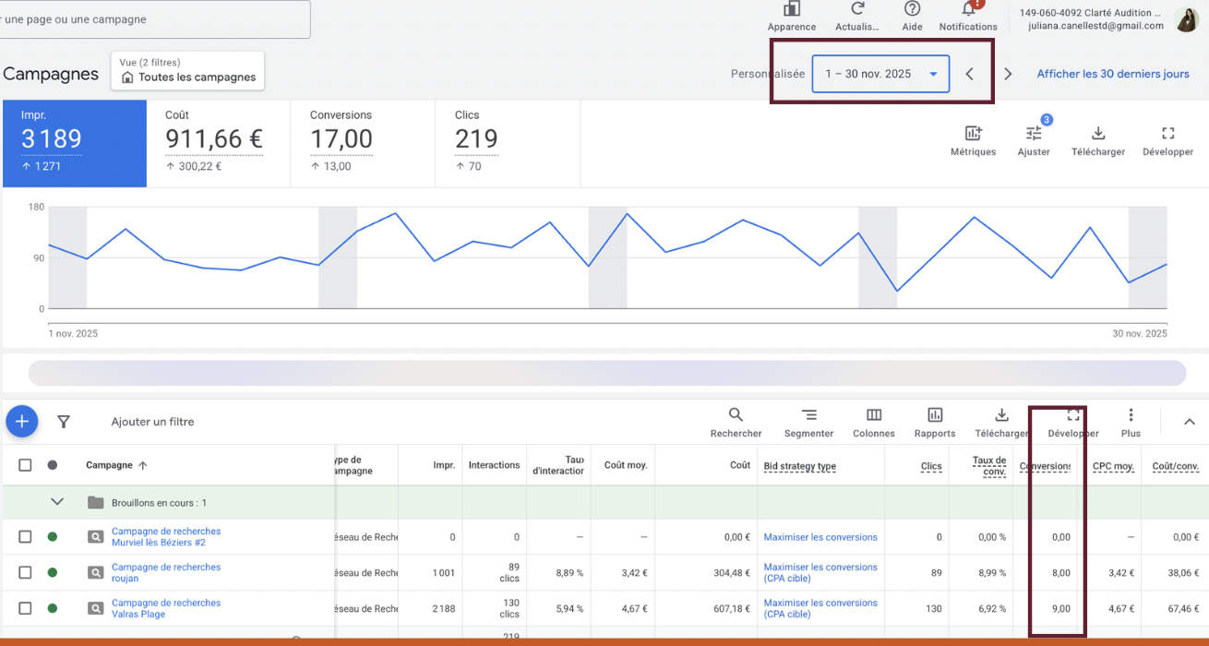
Task: Select the Impr. metric card
Action: pyautogui.click(x=75, y=144)
